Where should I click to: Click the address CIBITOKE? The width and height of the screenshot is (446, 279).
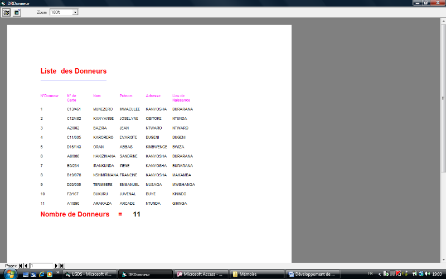[154, 118]
